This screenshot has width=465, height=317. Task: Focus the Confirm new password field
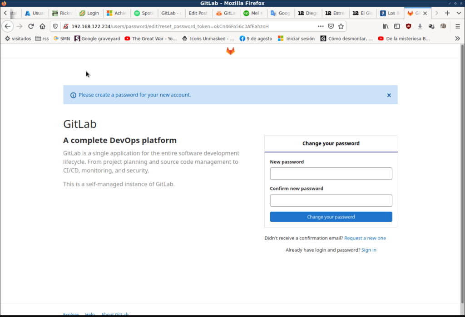[x=331, y=200]
